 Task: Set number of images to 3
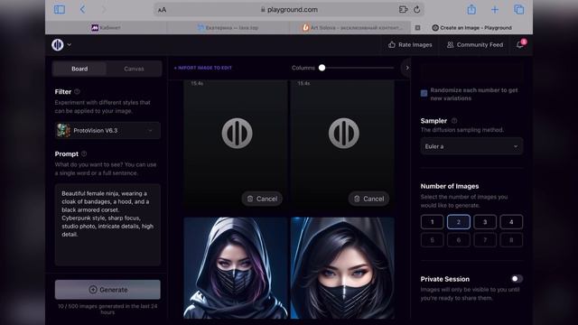pyautogui.click(x=485, y=222)
